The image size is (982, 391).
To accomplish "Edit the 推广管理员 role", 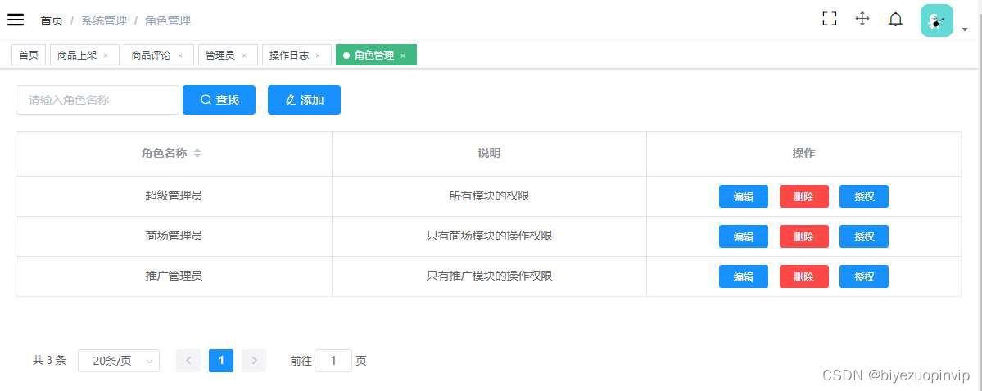I will [744, 276].
